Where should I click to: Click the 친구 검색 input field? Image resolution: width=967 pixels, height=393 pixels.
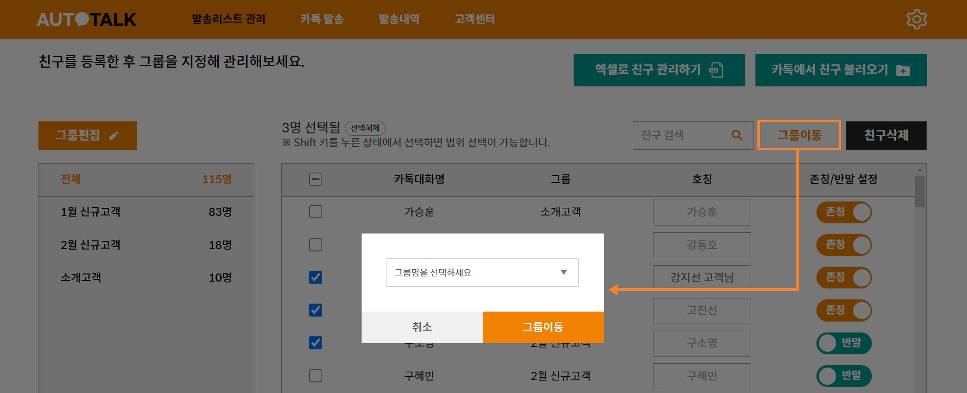[x=680, y=135]
